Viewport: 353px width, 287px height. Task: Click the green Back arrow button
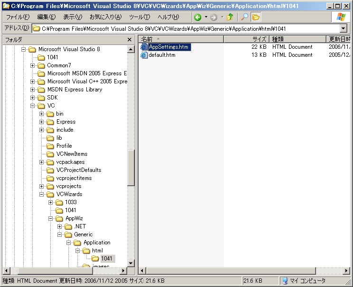tap(198, 17)
